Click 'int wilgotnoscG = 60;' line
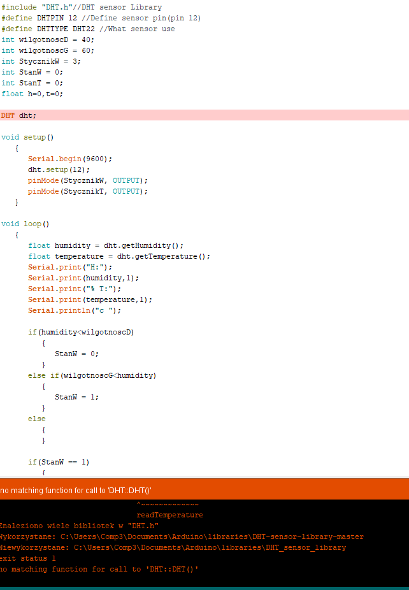The width and height of the screenshot is (409, 590). point(48,50)
